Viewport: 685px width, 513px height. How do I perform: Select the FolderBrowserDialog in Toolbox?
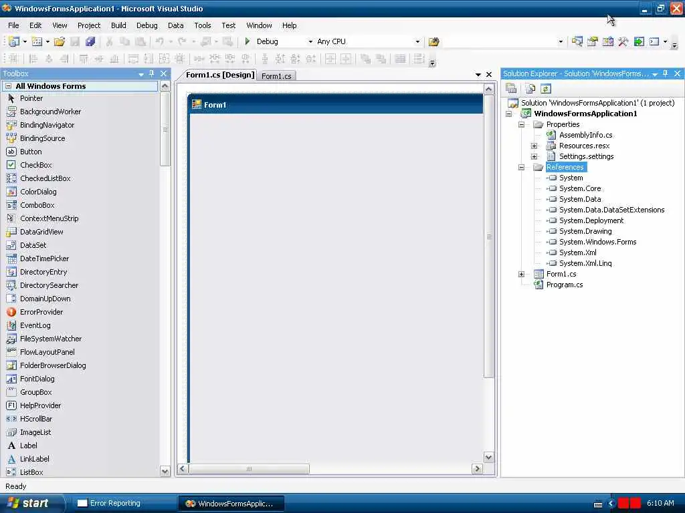coord(80,365)
